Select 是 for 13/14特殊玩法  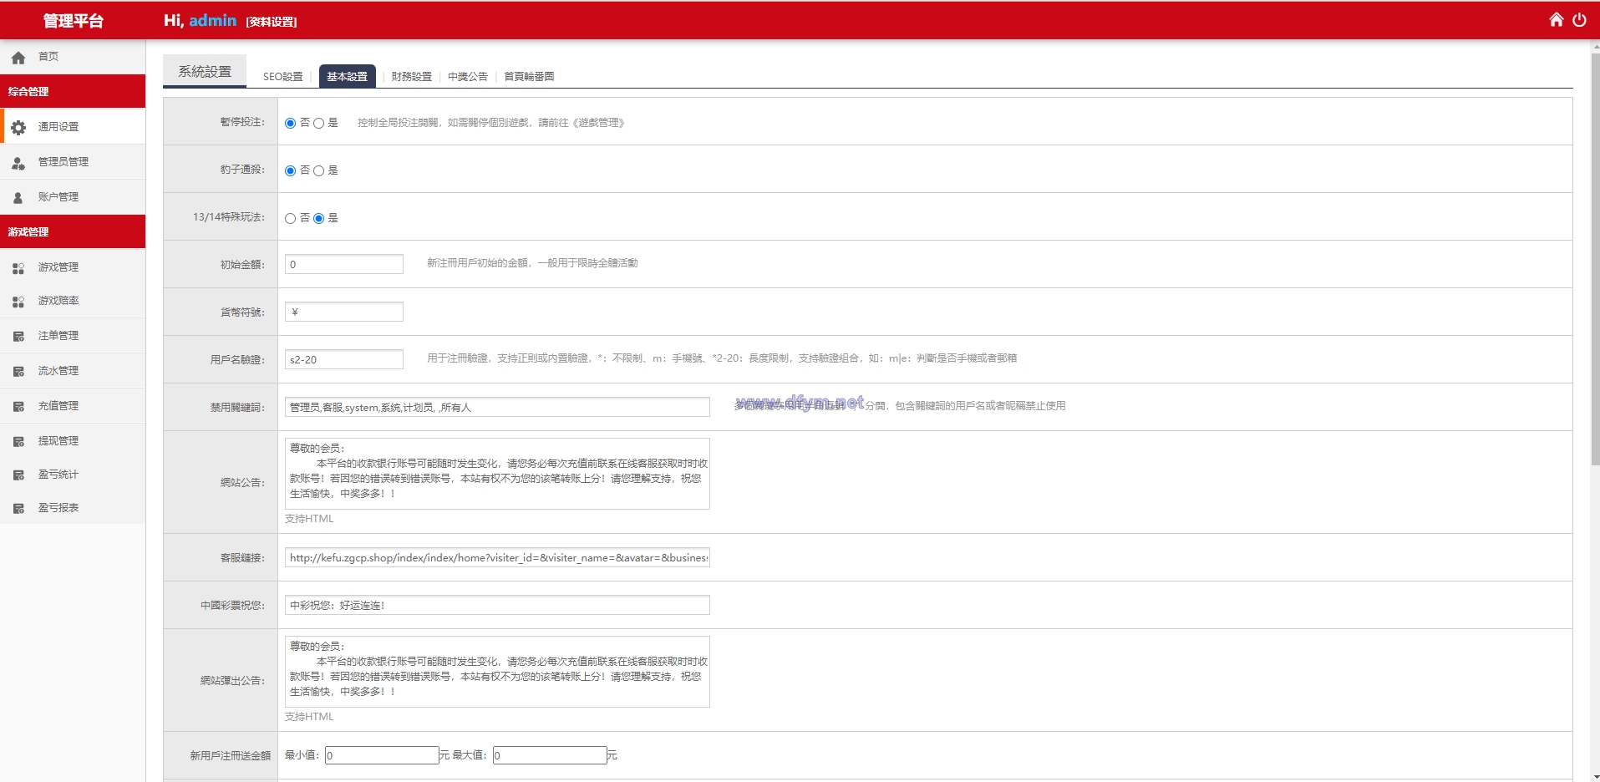[x=318, y=218]
